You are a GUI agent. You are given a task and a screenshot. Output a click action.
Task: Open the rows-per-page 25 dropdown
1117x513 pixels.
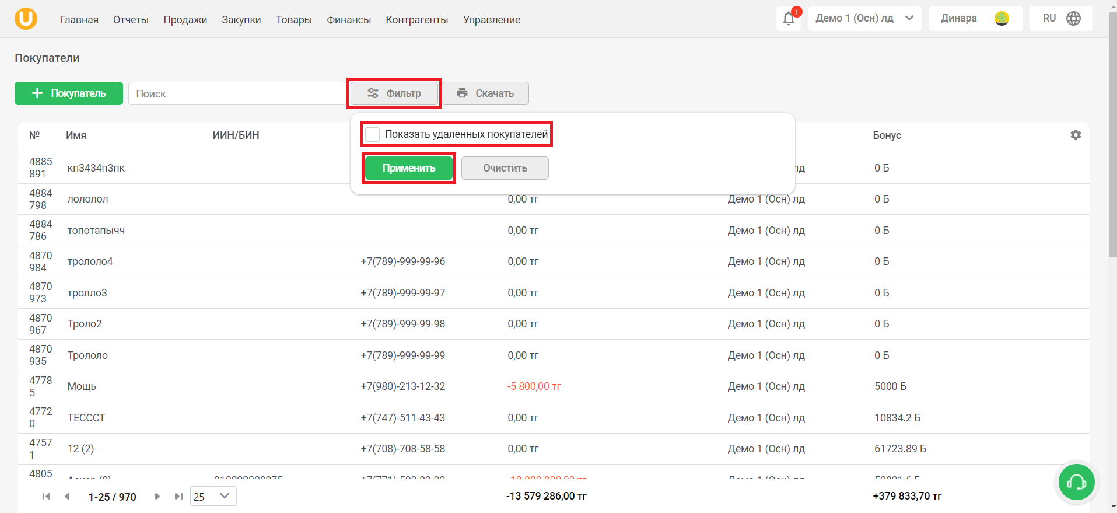pos(213,497)
